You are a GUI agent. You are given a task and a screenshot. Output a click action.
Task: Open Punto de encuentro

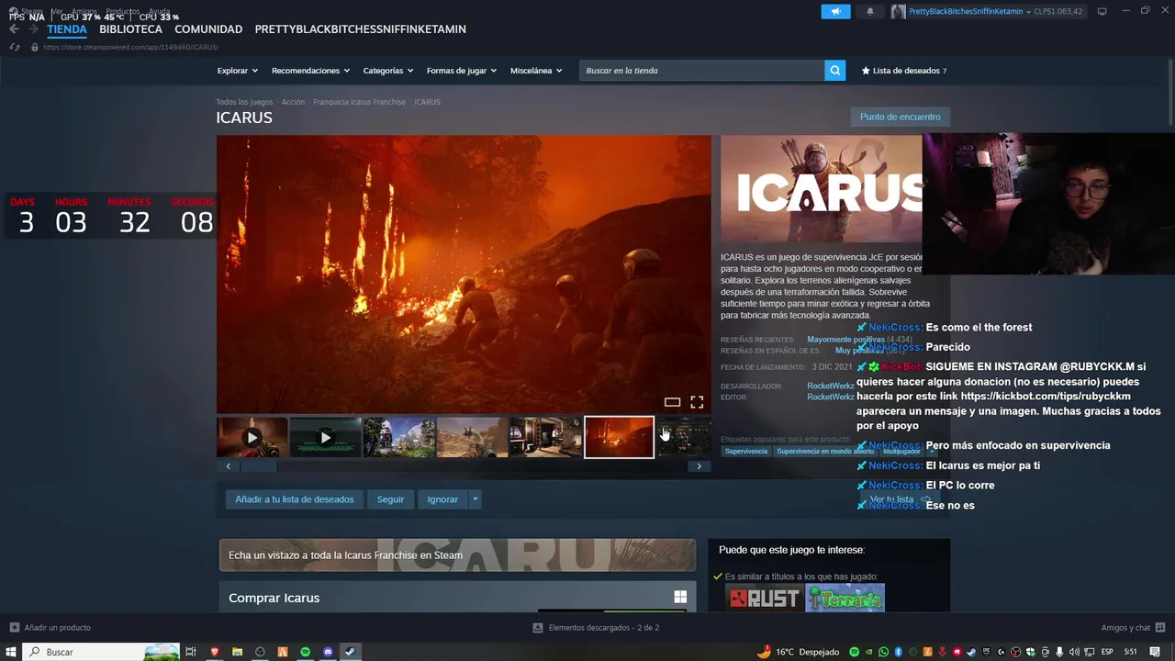(900, 117)
